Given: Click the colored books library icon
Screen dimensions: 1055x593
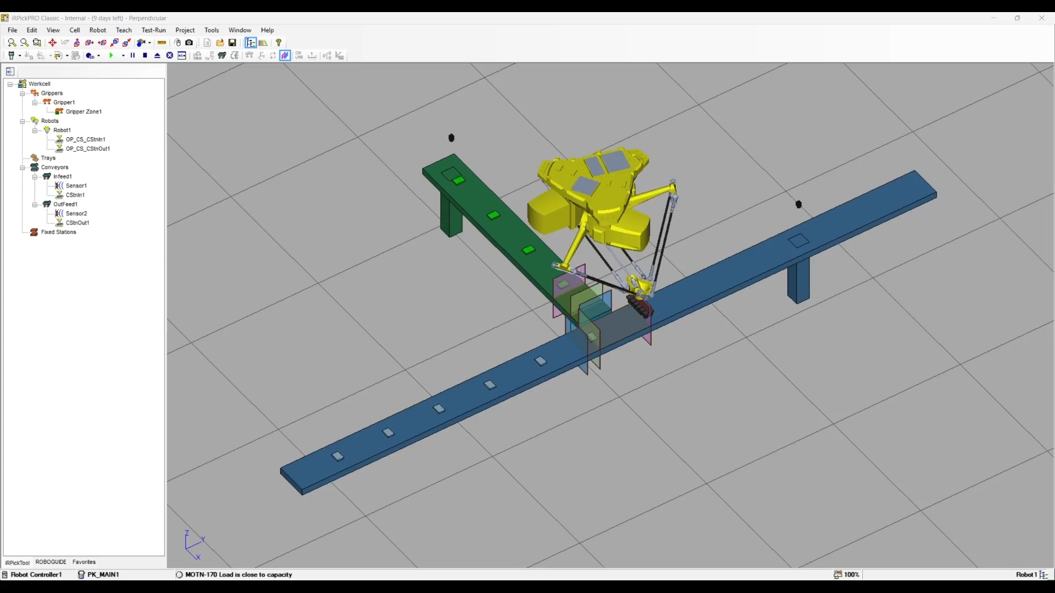Looking at the screenshot, I should click(263, 42).
